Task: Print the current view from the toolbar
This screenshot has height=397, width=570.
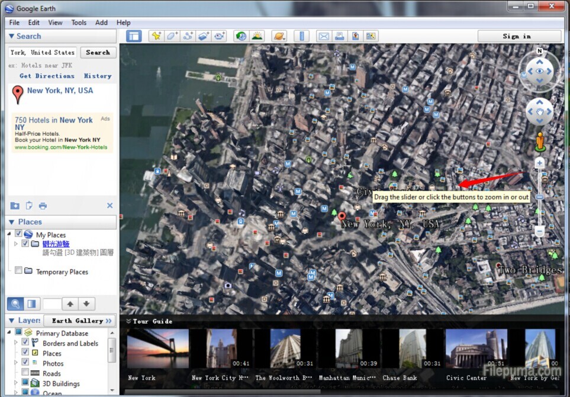Action: 340,36
